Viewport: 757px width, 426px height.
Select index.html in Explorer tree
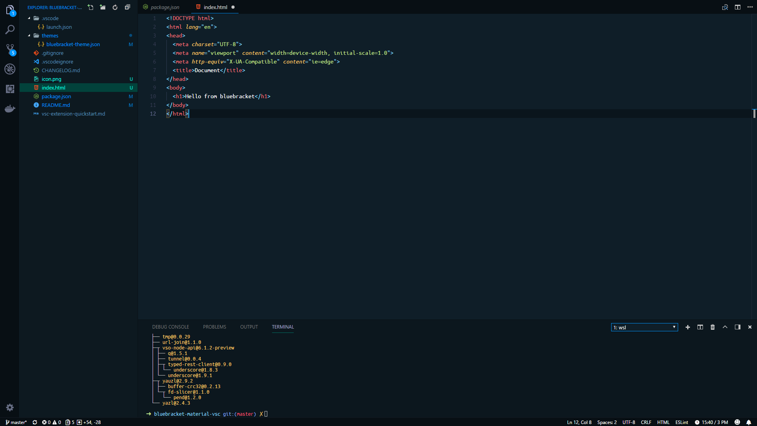(x=78, y=88)
